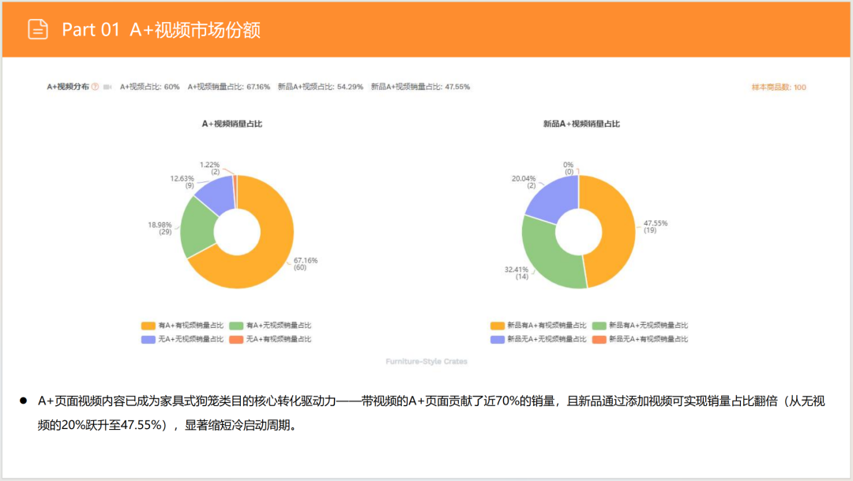Toggle the 有A+有视频销量占比 legend label

tap(191, 326)
